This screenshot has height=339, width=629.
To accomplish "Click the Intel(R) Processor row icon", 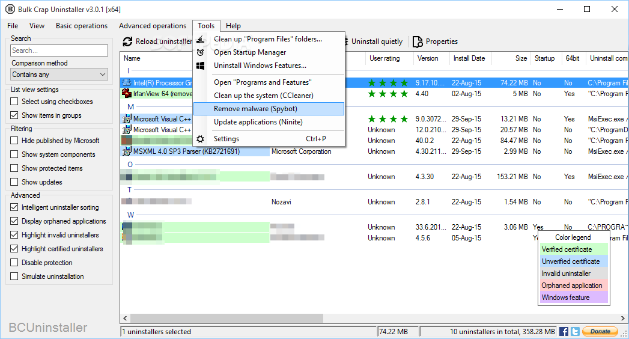I will pos(127,82).
